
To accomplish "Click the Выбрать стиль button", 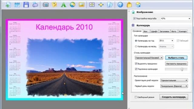I will (176, 58).
